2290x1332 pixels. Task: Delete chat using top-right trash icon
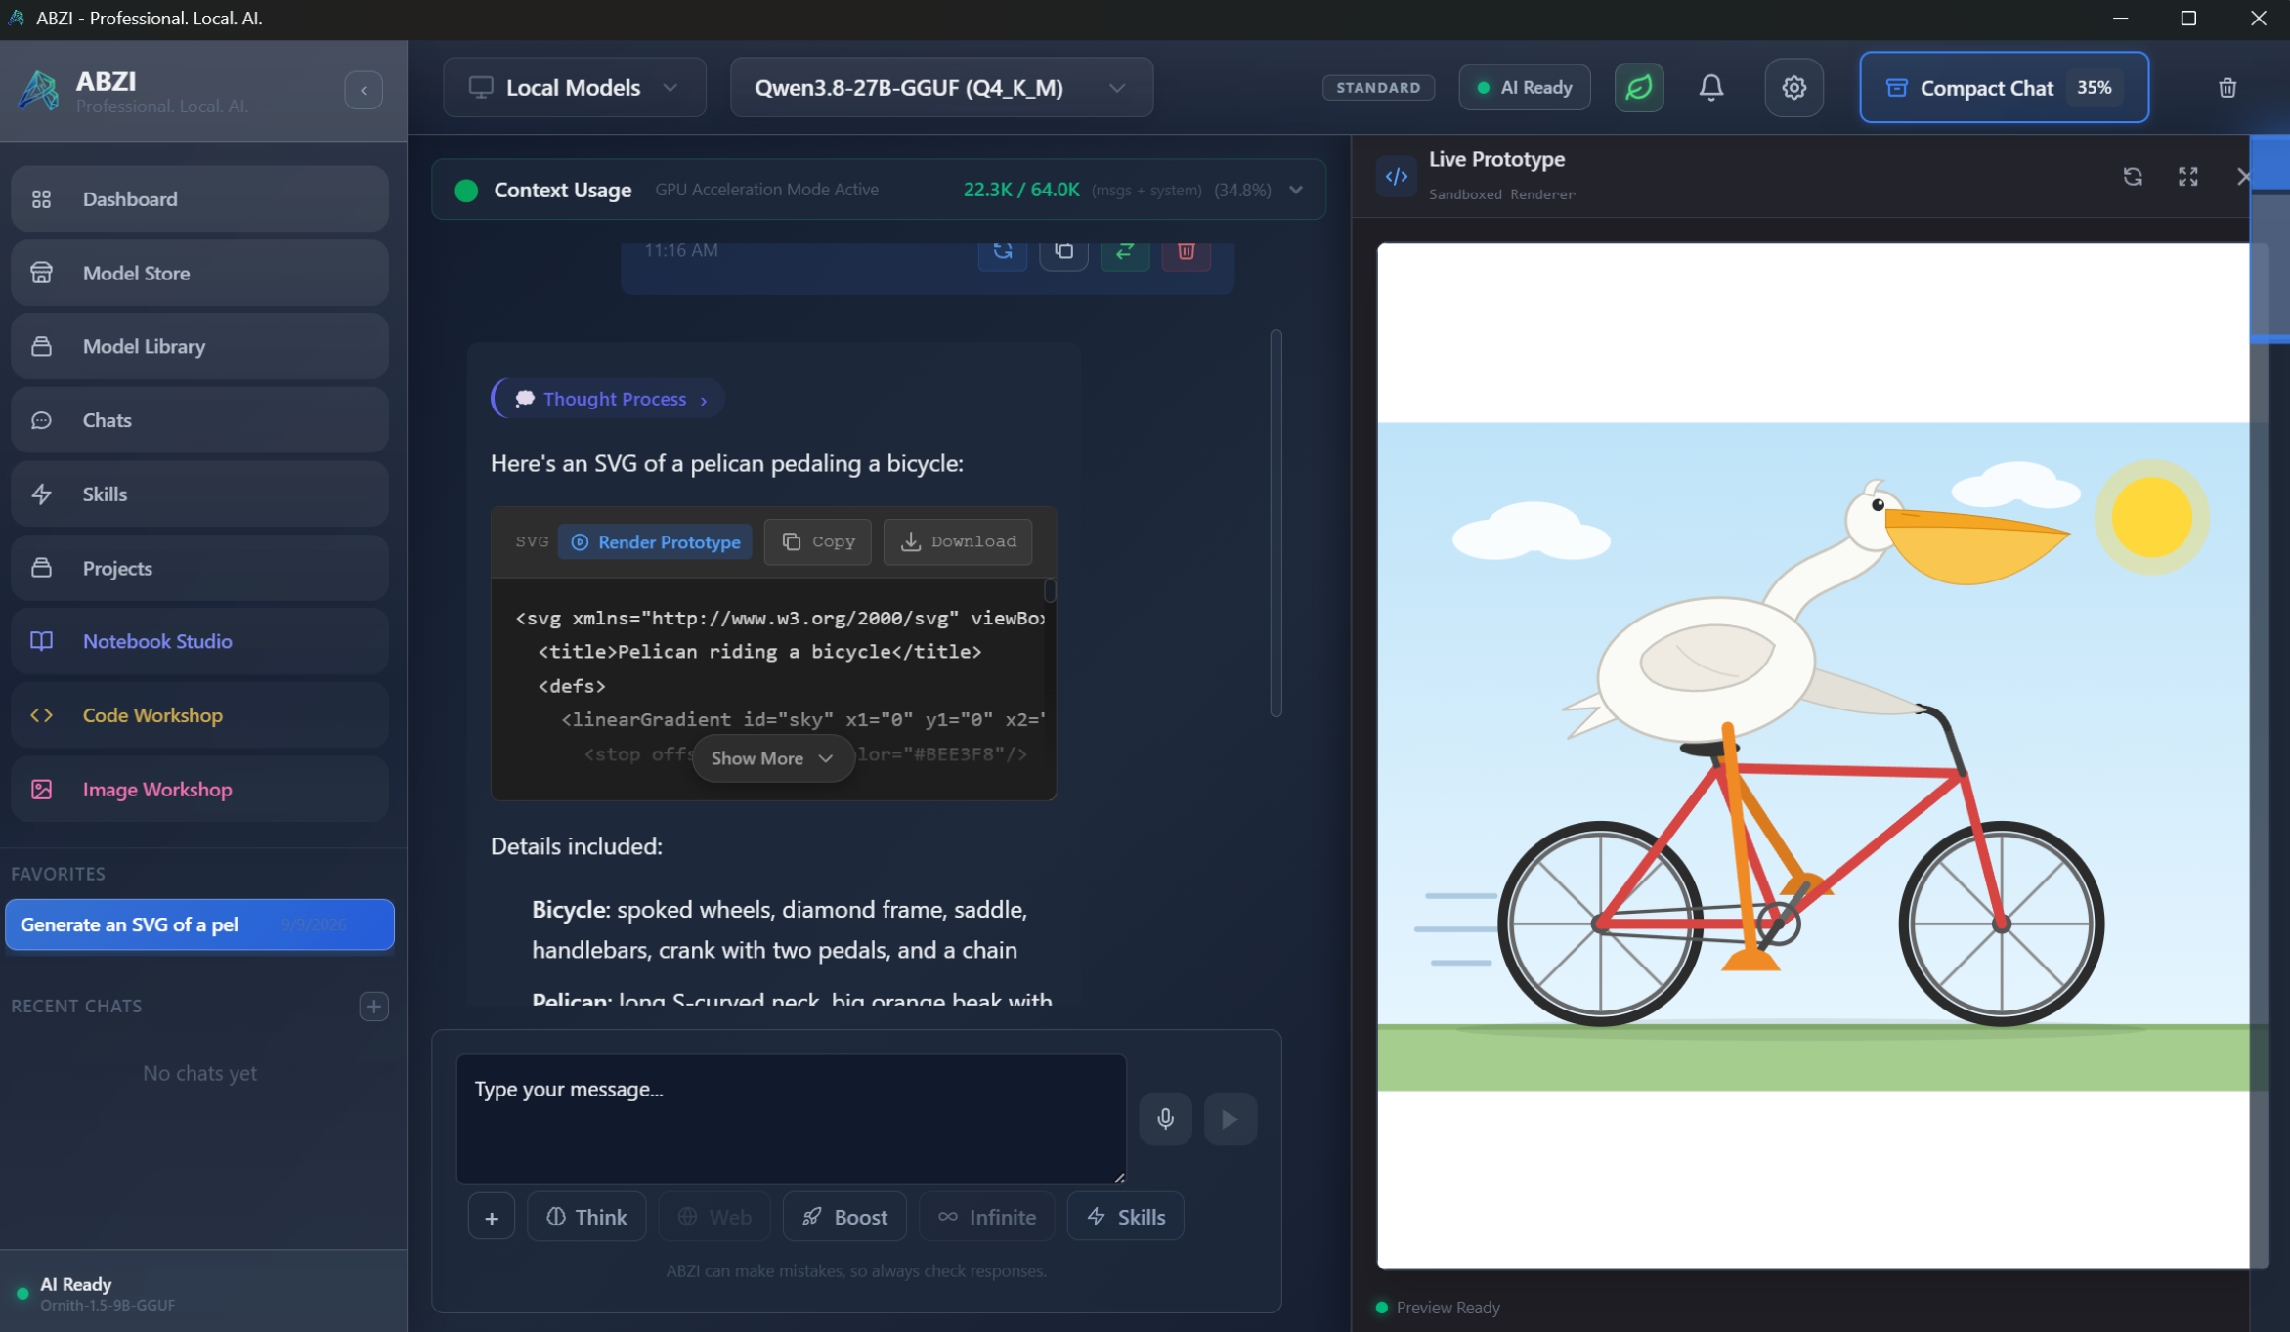point(2227,87)
